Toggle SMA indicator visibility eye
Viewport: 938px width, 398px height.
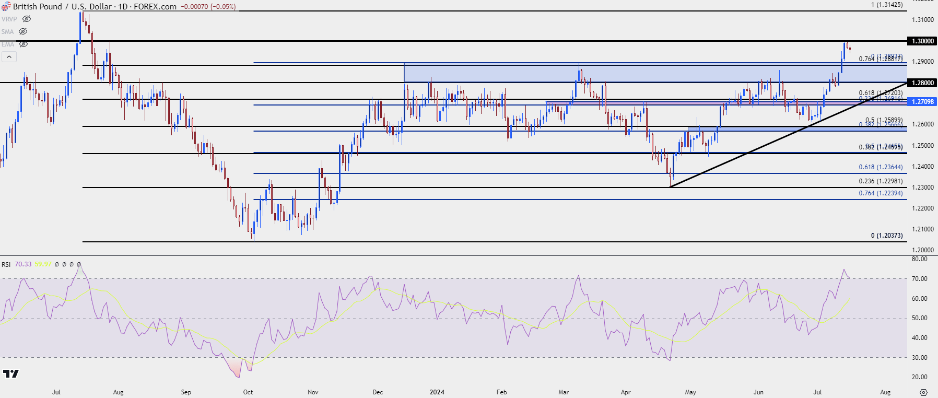pos(23,31)
